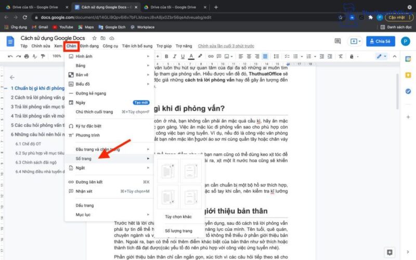The image size is (416, 260).
Task: Toggle underline formatting
Action: click(x=183, y=56)
